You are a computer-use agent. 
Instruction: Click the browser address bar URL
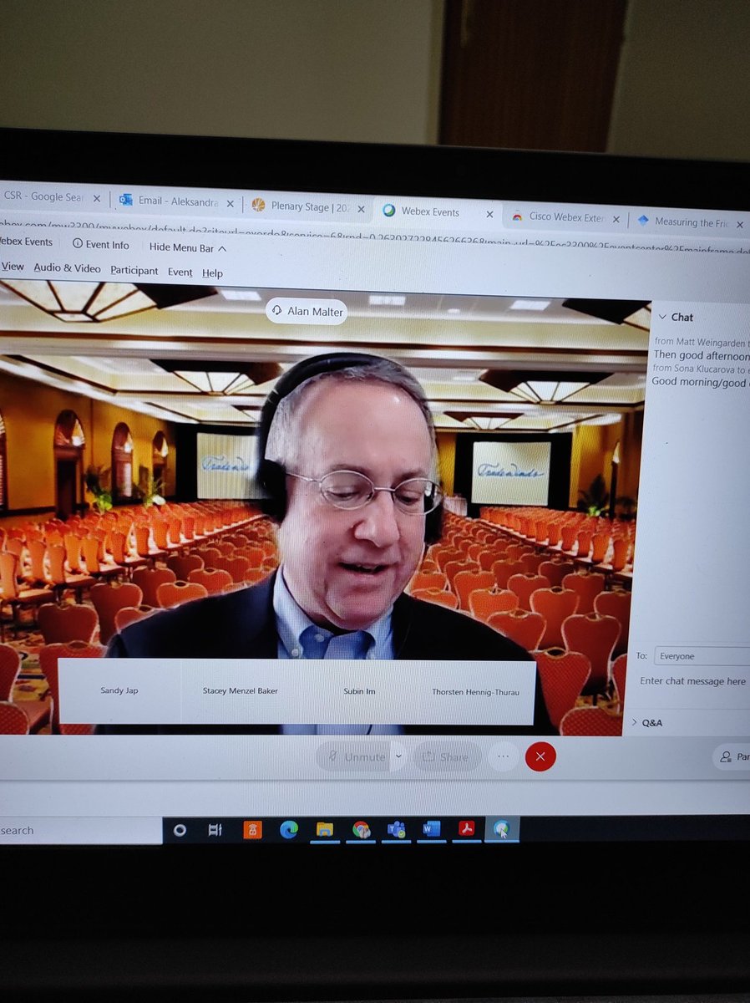(375, 238)
